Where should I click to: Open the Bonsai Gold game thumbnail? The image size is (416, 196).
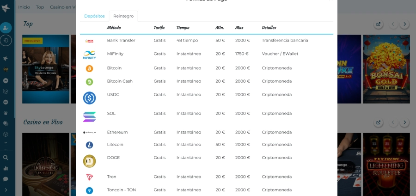click(x=386, y=69)
